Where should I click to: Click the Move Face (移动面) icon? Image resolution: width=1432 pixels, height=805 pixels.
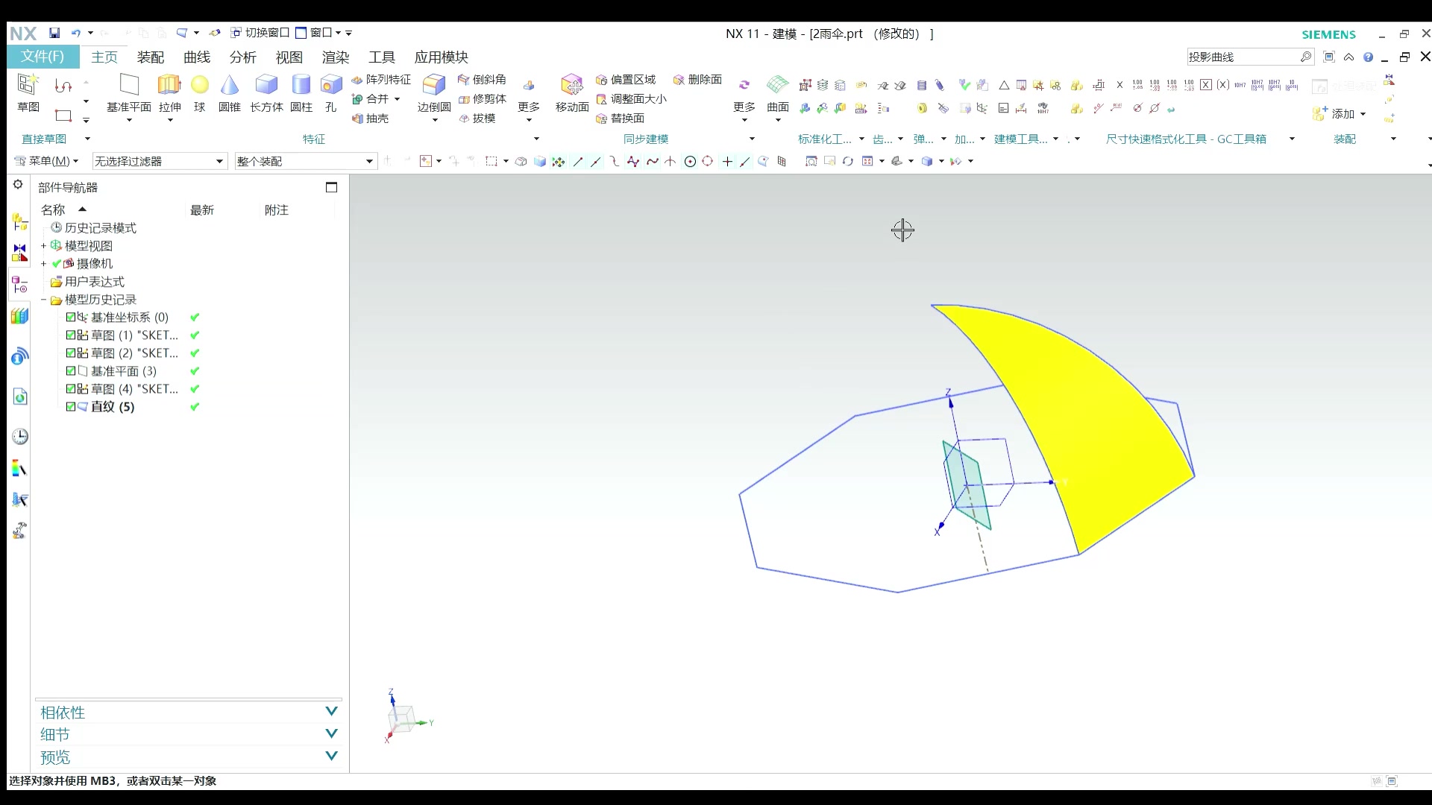tap(571, 86)
